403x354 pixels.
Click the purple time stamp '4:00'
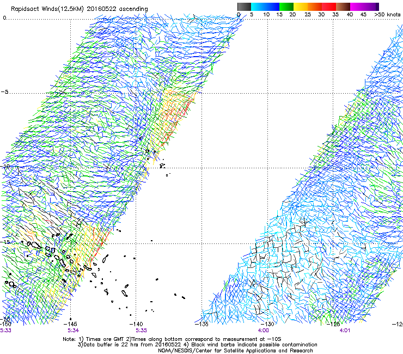click(x=264, y=331)
